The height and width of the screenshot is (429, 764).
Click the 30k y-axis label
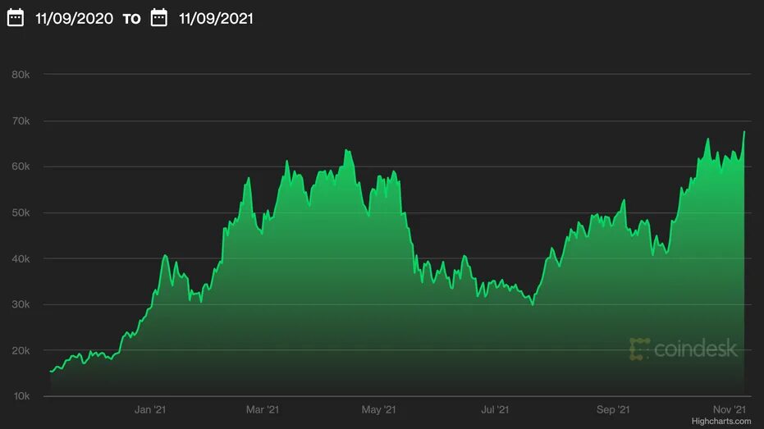(21, 304)
